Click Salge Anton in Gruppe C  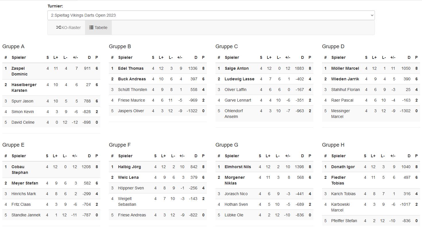[237, 68]
